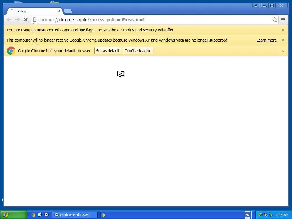
Task: Click the second system tray icon
Action: pyautogui.click(x=265, y=215)
